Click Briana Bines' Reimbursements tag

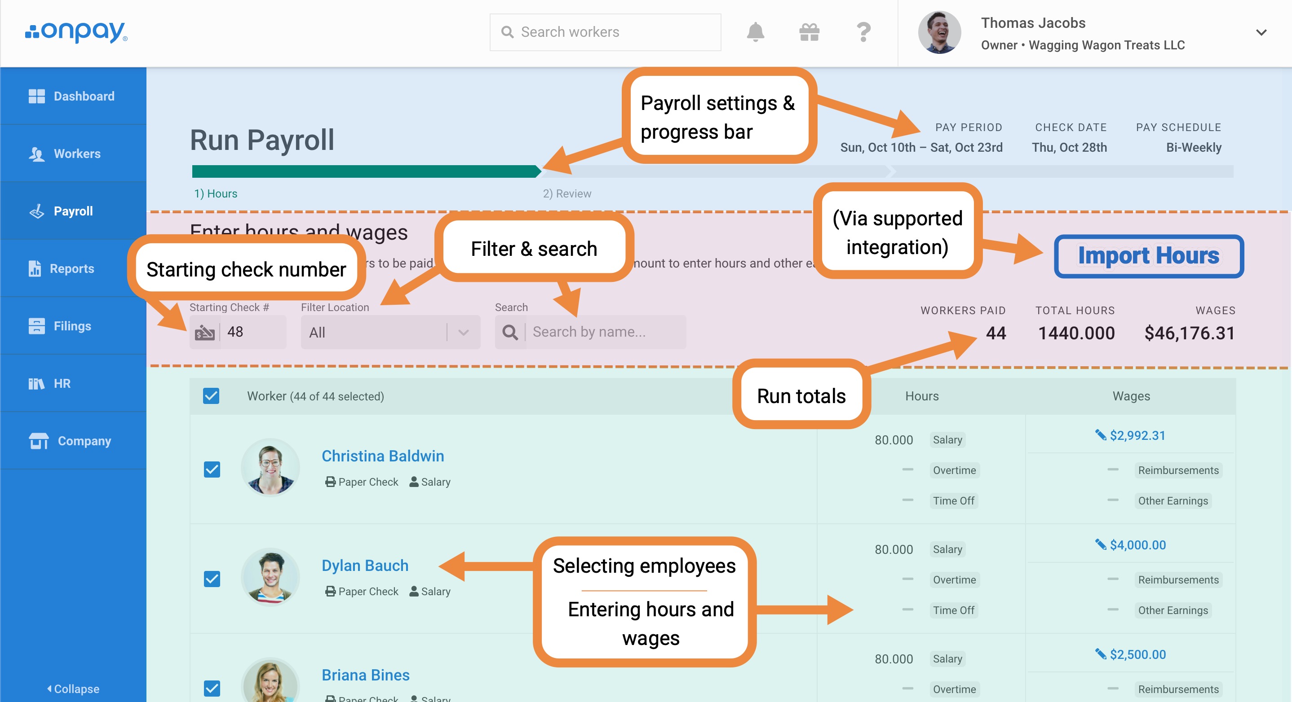1178,689
